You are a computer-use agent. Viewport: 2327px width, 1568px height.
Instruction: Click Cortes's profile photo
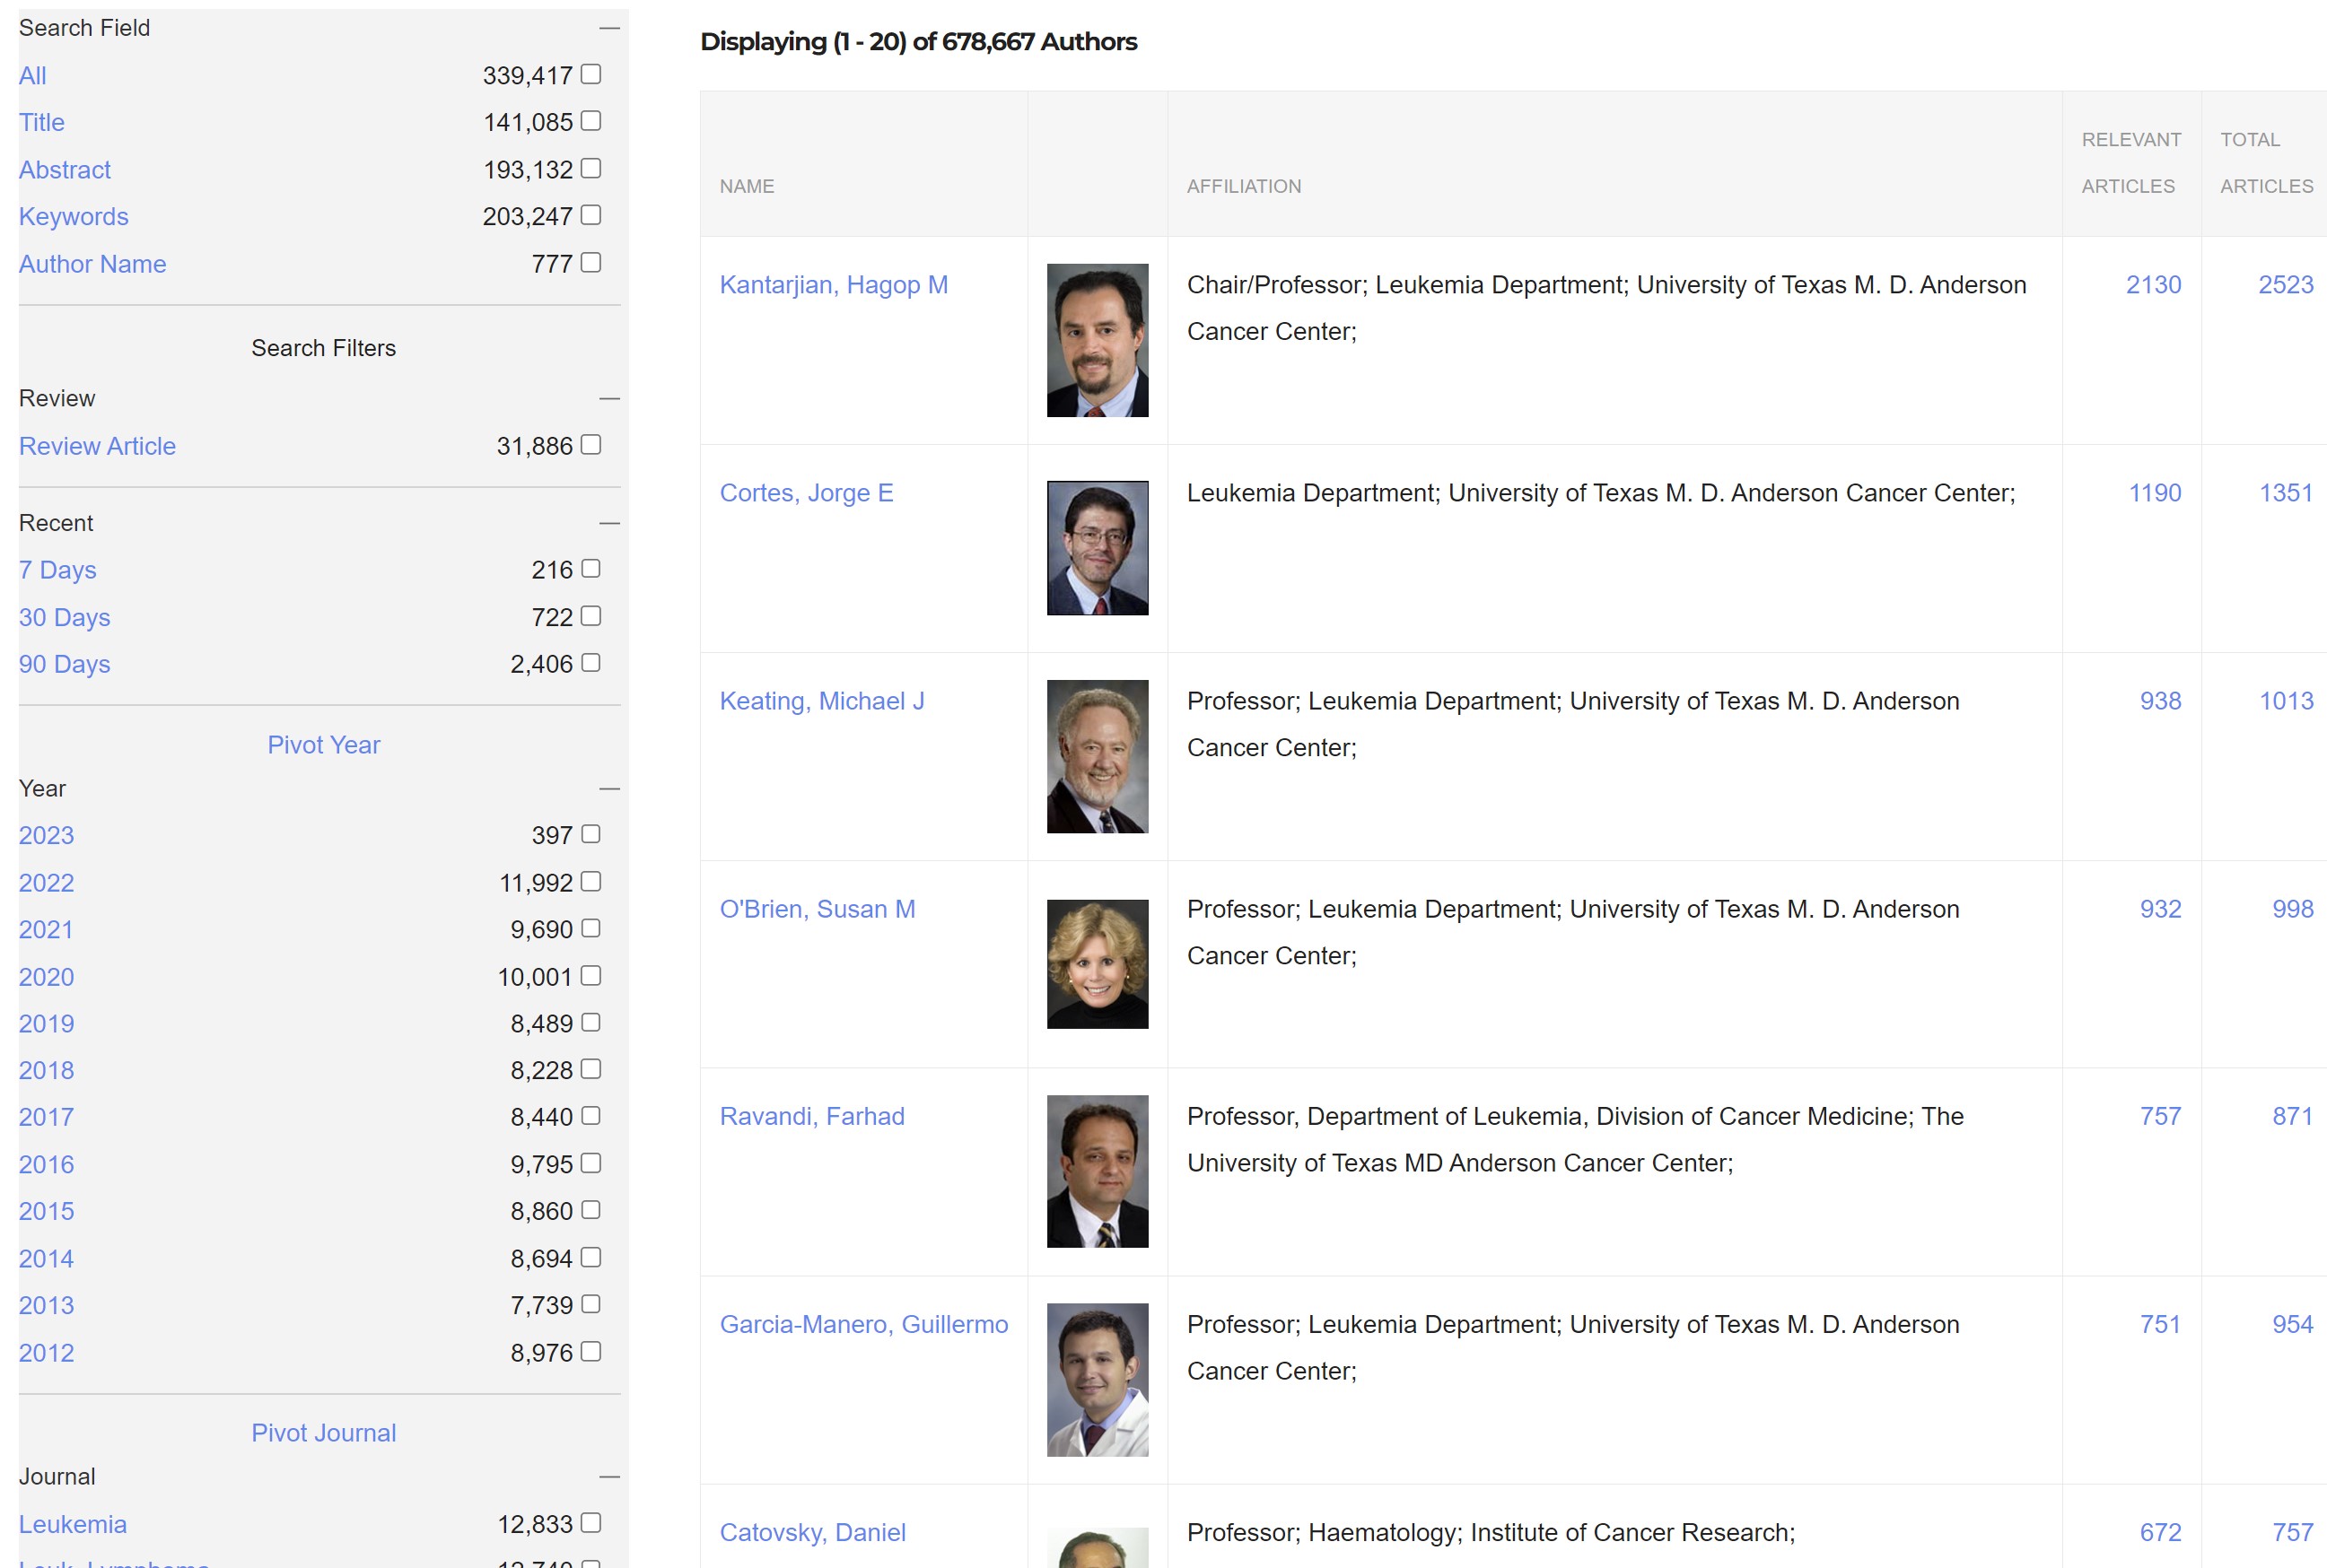click(x=1098, y=548)
